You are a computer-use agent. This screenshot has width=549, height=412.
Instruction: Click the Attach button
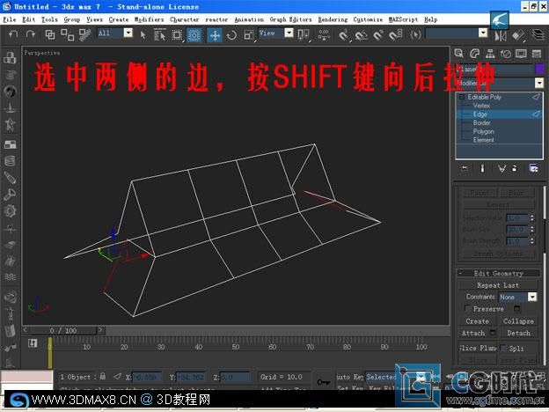pyautogui.click(x=473, y=333)
